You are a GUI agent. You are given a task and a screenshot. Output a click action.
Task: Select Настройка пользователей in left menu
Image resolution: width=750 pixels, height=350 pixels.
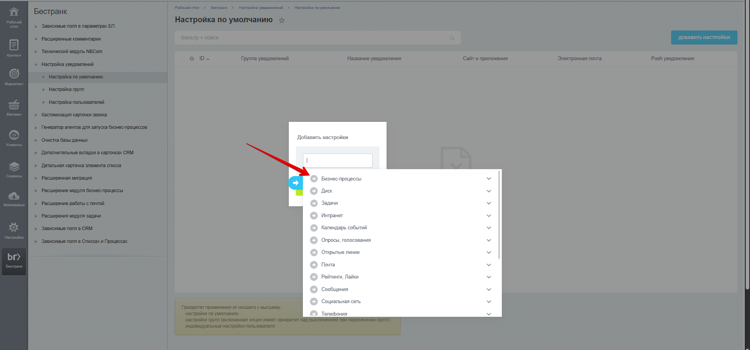point(77,102)
